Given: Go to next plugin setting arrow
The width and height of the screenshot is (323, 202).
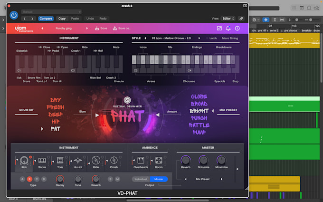Looking at the screenshot, I should click(x=32, y=19).
